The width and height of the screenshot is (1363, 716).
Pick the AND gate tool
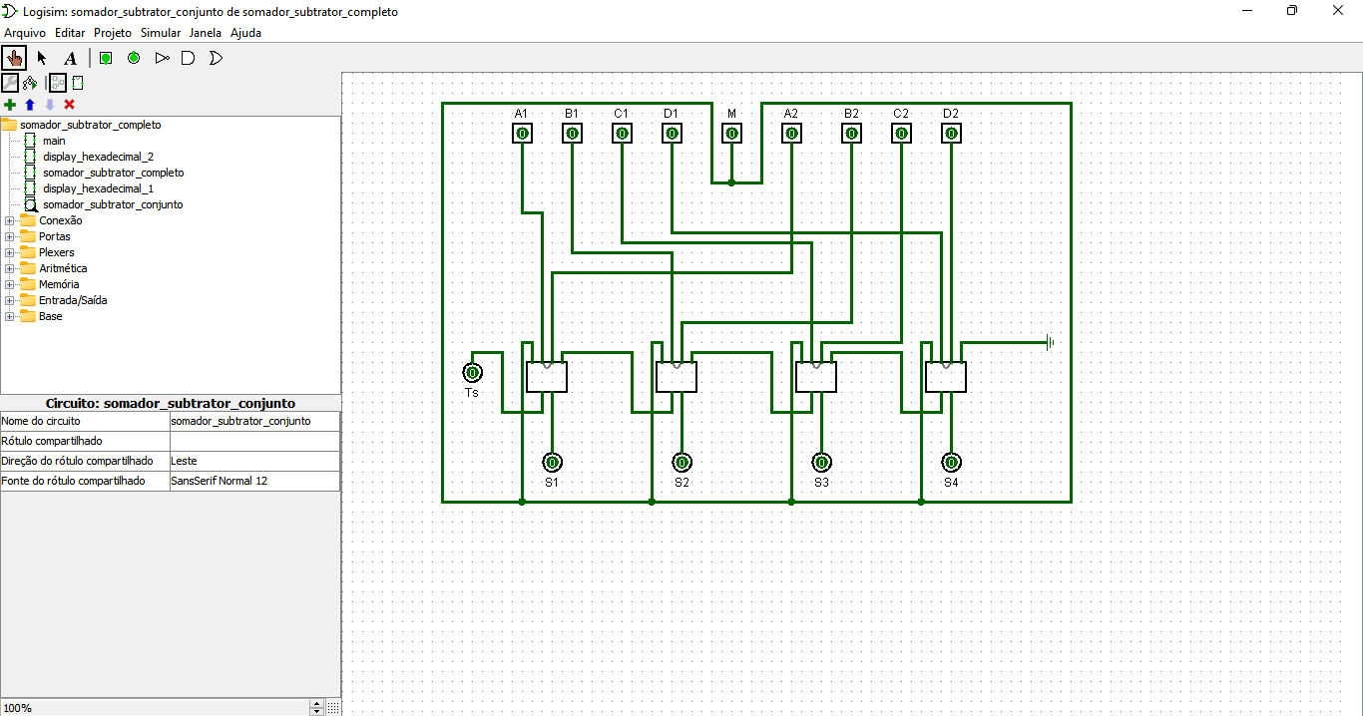point(189,58)
